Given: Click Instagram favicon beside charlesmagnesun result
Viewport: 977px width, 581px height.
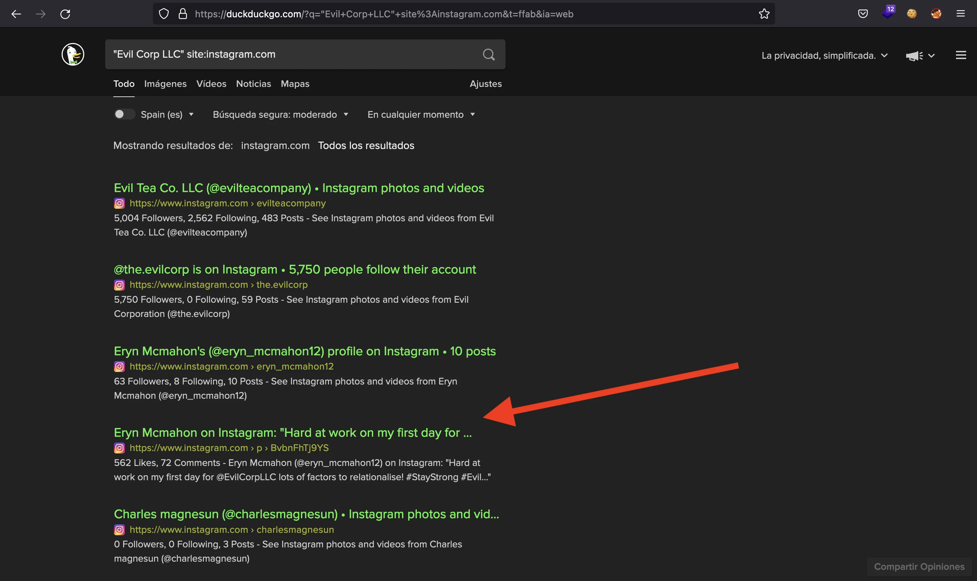Looking at the screenshot, I should click(x=119, y=530).
